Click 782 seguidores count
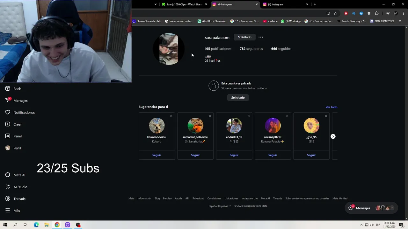Viewport: 408px width, 229px height. [x=251, y=49]
